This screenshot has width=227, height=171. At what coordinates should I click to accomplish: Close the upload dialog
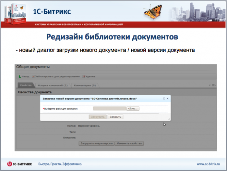[x=168, y=99]
